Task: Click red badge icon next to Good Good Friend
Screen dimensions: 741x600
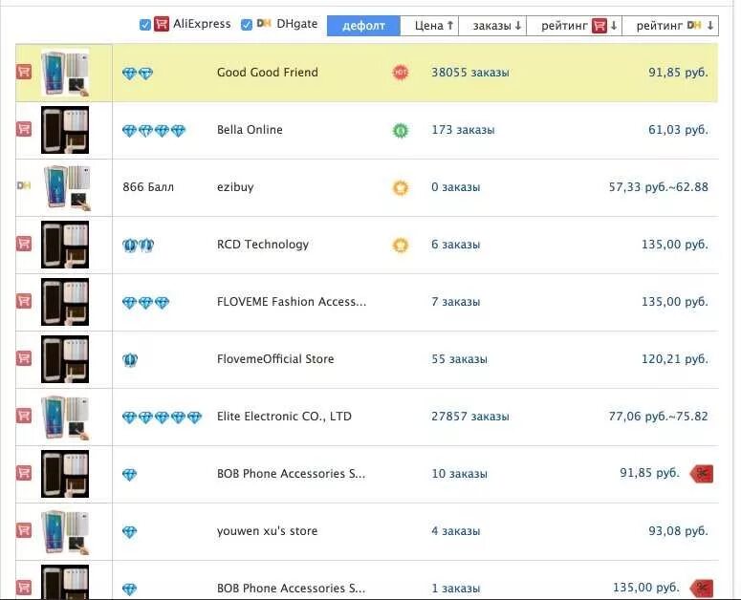Action: click(x=401, y=73)
